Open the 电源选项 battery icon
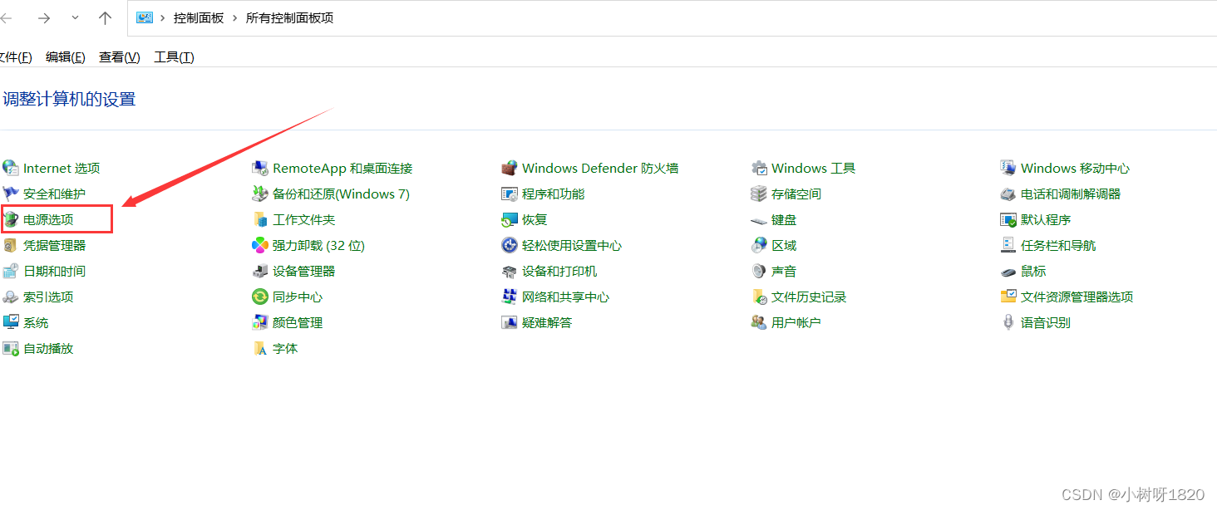Viewport: 1217px width, 510px height. point(11,219)
